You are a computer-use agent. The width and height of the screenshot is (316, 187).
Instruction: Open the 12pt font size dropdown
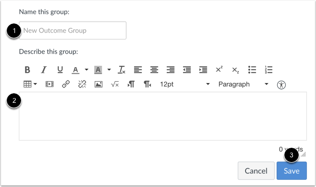click(185, 84)
